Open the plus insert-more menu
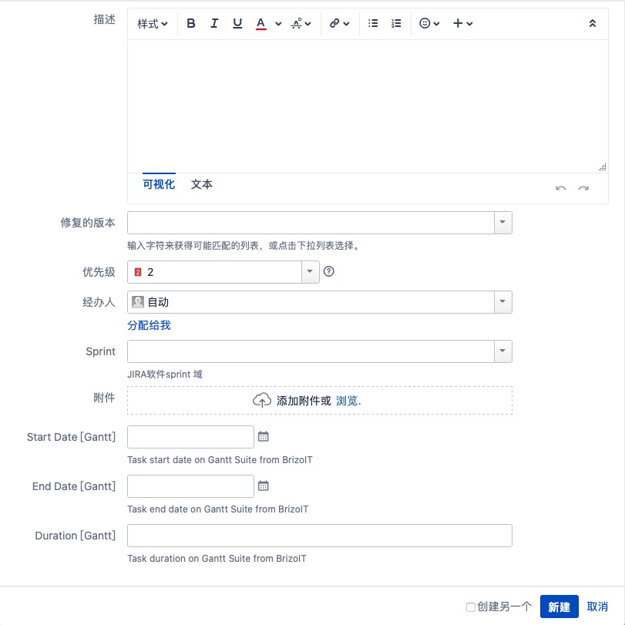 click(x=462, y=24)
